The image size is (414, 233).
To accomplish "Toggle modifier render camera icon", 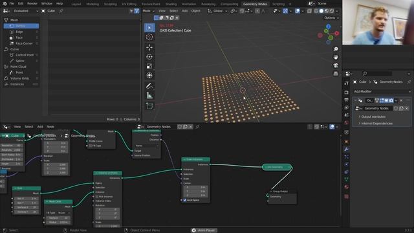I will click(x=391, y=100).
